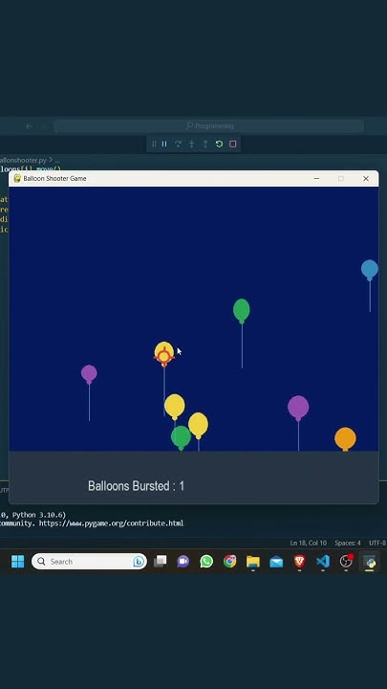Restart the debug session with the green arrow
The width and height of the screenshot is (387, 689).
pos(219,144)
